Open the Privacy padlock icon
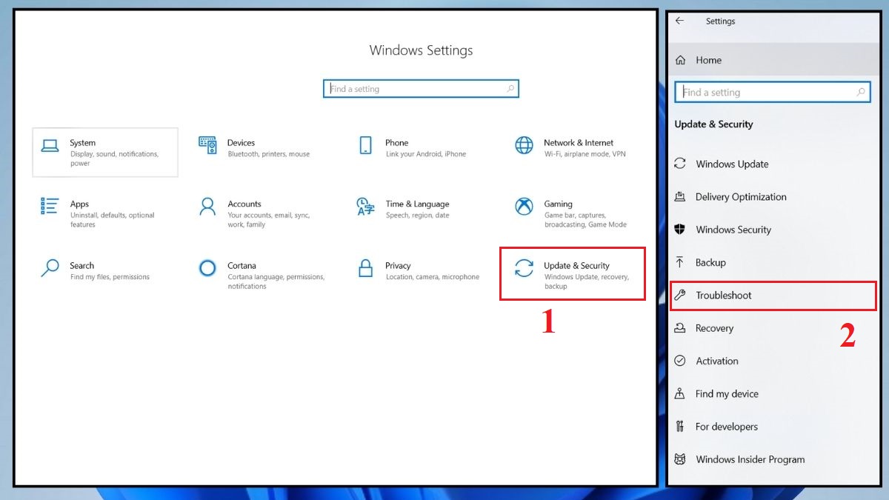Screen dimensions: 889x500 [x=365, y=267]
